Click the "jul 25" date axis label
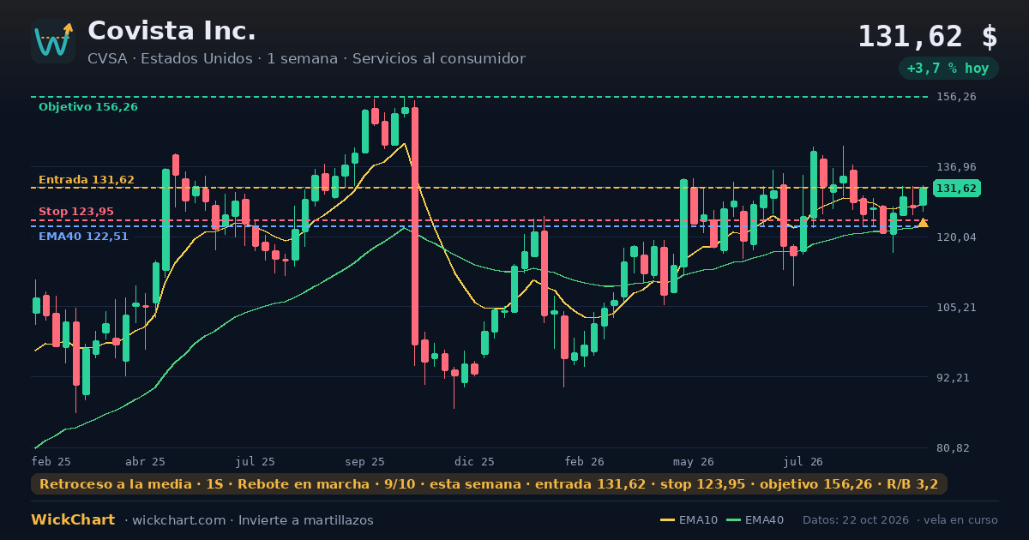This screenshot has height=540, width=1029. tap(256, 462)
